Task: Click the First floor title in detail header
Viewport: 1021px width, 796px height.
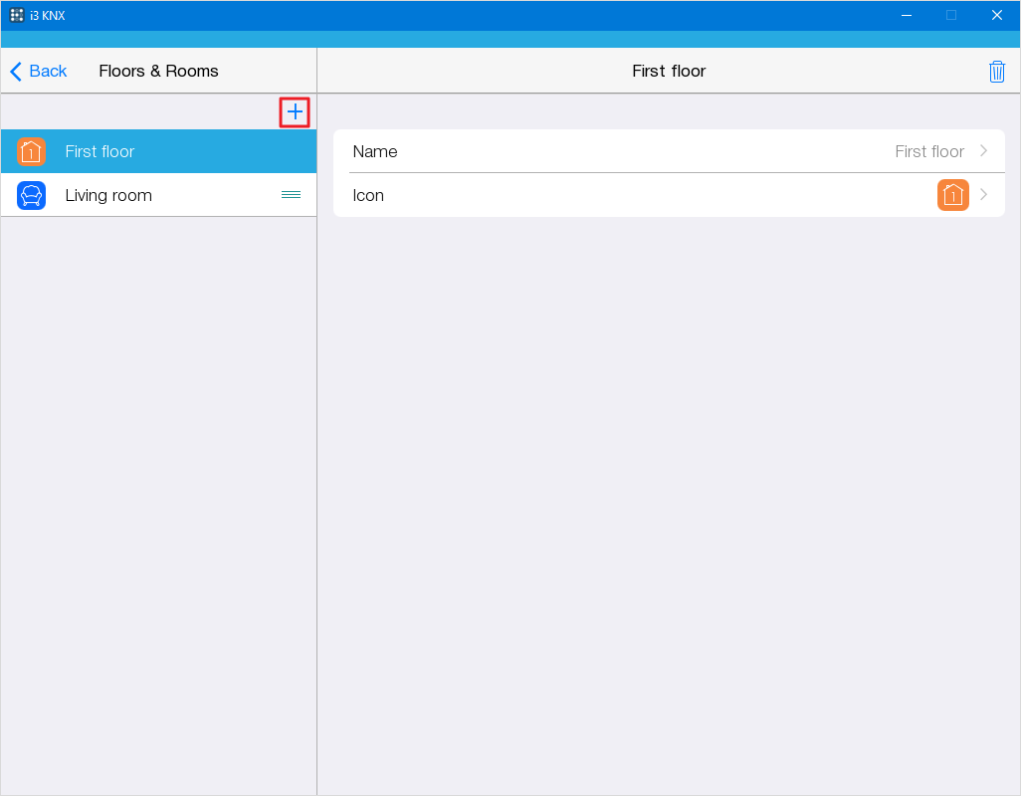Action: 669,72
